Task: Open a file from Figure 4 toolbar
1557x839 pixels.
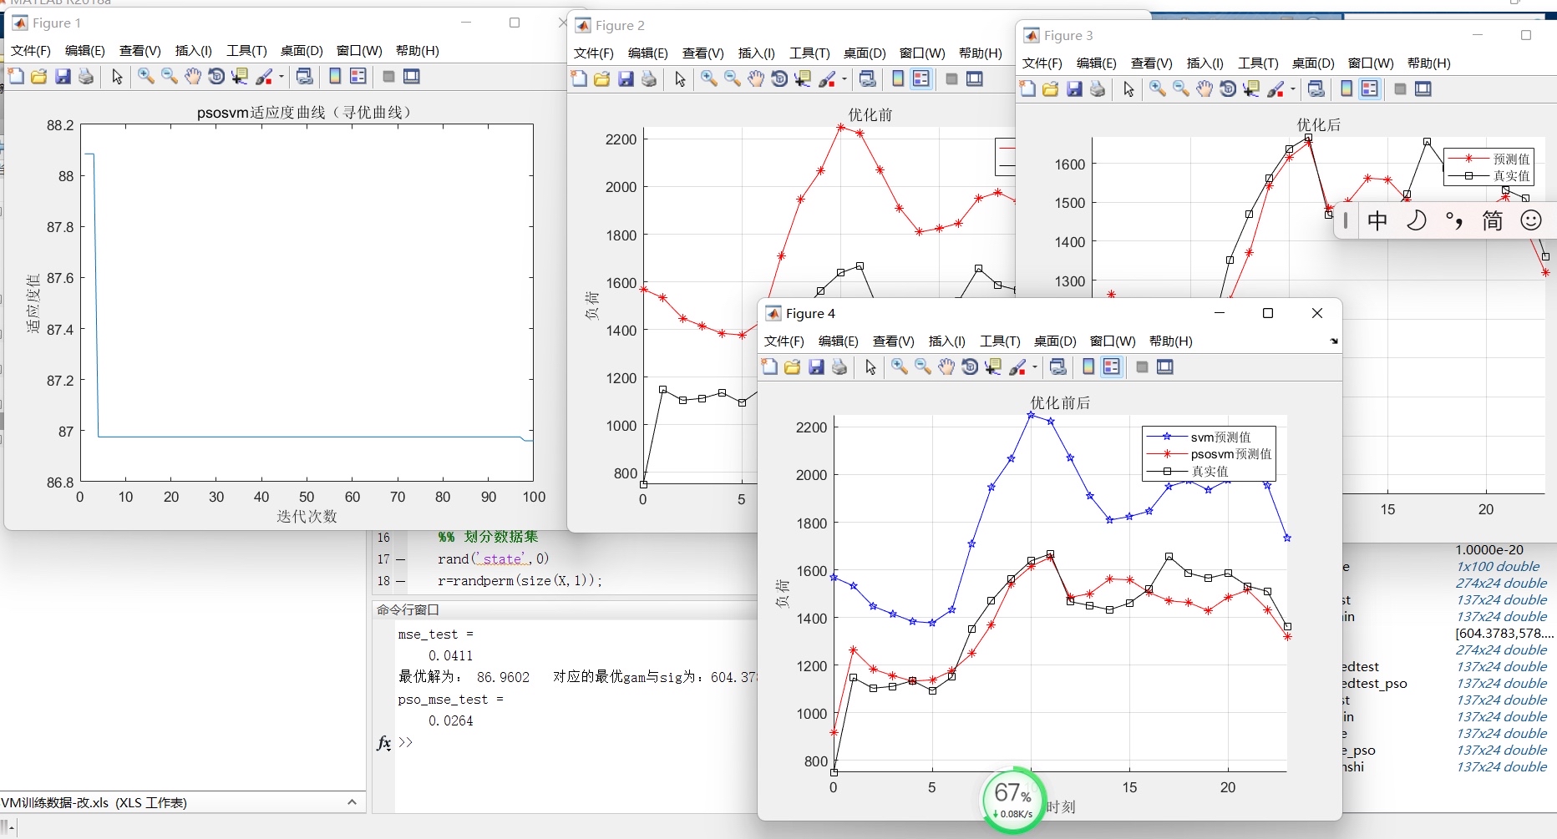Action: [x=793, y=367]
